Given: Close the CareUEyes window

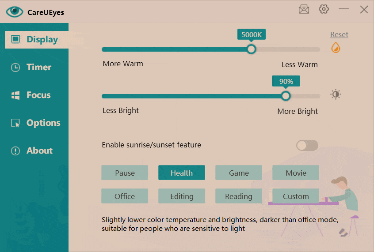Looking at the screenshot, I should click(x=364, y=10).
